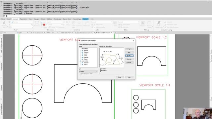Switch to the Start file tab

5,33
